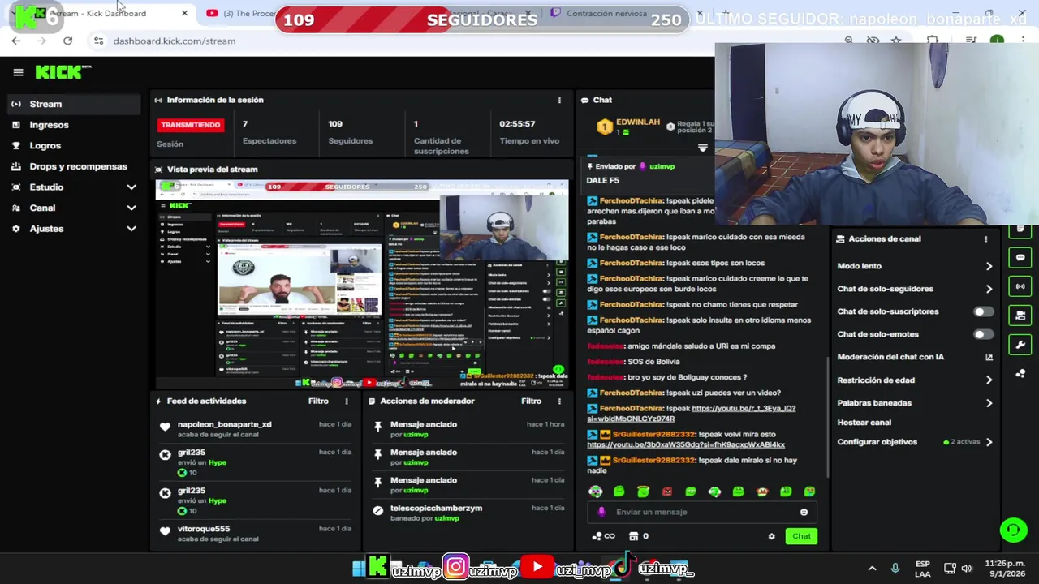Click the volume icon in system tray
The image size is (1039, 584).
(x=967, y=569)
